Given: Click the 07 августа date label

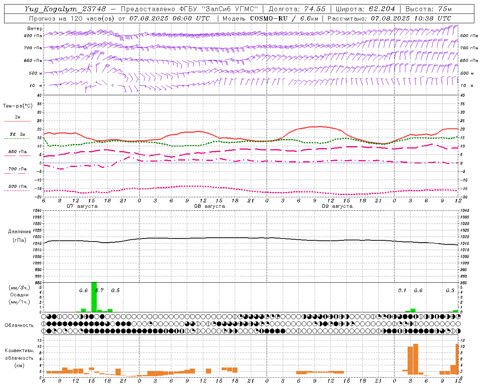Looking at the screenshot, I should pos(82,206).
